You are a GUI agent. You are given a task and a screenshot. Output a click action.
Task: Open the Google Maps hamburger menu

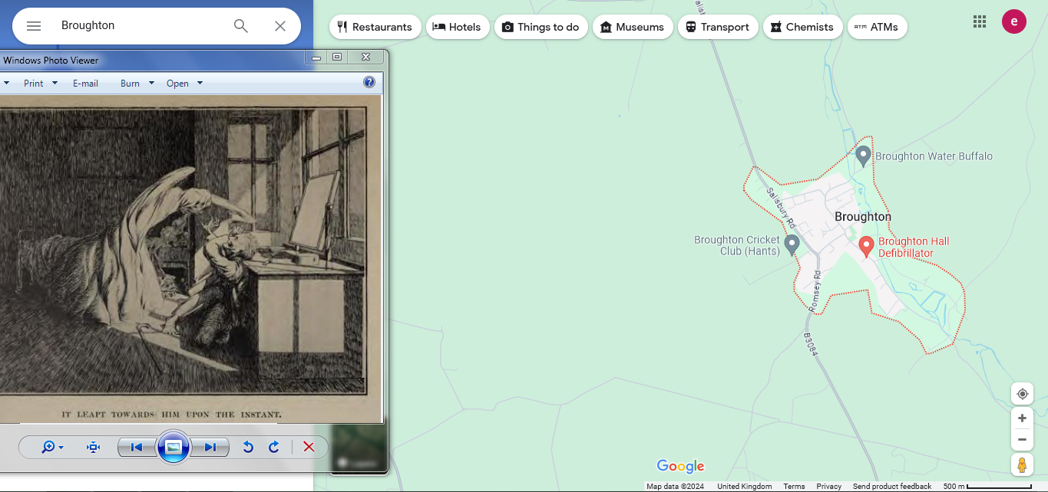click(x=34, y=26)
